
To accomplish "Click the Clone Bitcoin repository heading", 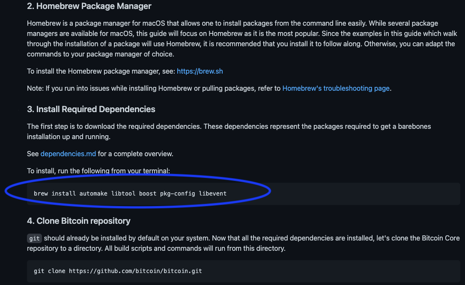I will [79, 221].
